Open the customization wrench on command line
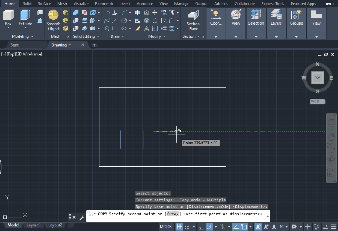338x231 pixels. [82, 217]
